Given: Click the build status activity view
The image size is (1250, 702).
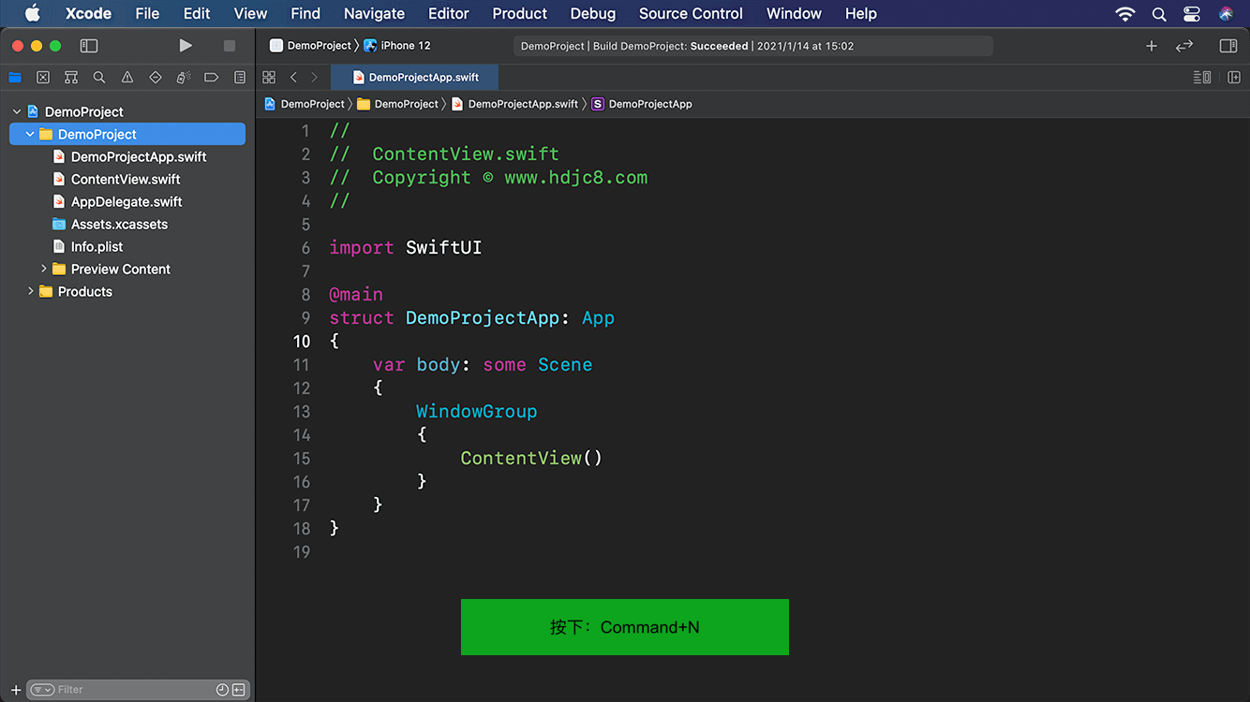Looking at the screenshot, I should point(752,46).
